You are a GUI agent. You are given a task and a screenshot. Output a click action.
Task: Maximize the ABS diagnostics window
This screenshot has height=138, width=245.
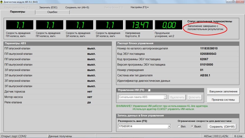coord(233,2)
